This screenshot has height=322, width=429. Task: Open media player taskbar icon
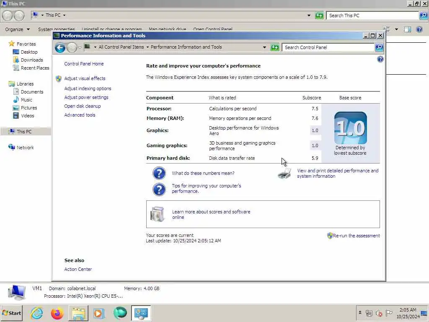(99, 313)
